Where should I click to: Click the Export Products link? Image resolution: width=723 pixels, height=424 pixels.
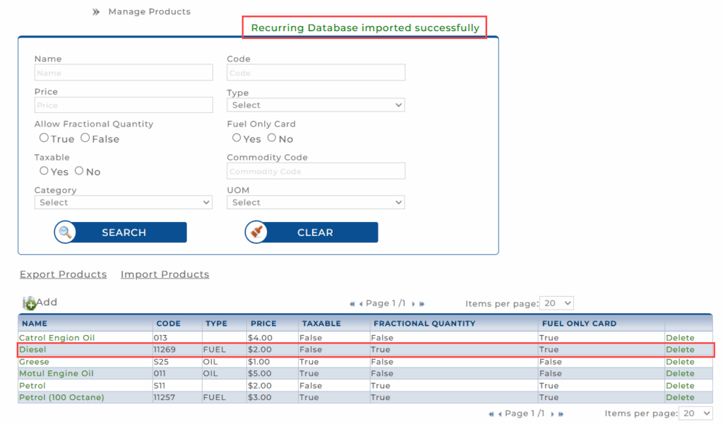pyautogui.click(x=63, y=275)
